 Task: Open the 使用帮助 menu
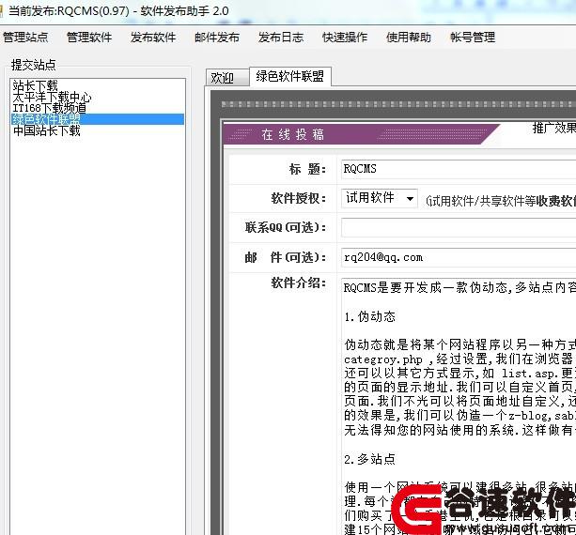[409, 37]
